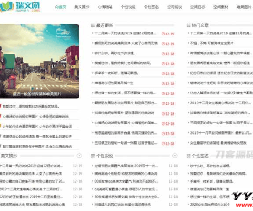The width and height of the screenshot is (253, 211).
Task: Open 热门文章 article 女生最爱听的话简短
Action: tap(218, 143)
